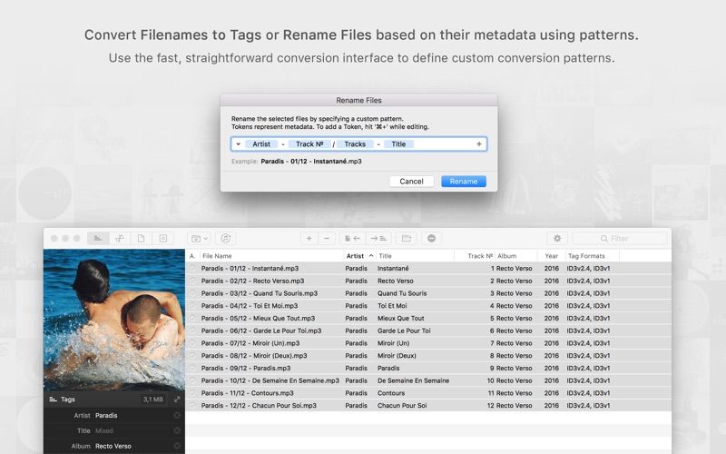This screenshot has height=454, width=726.
Task: Select the Track Nº token in pattern
Action: coord(310,144)
